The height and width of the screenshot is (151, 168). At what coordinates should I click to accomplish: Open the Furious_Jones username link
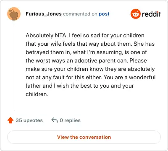click(x=44, y=14)
